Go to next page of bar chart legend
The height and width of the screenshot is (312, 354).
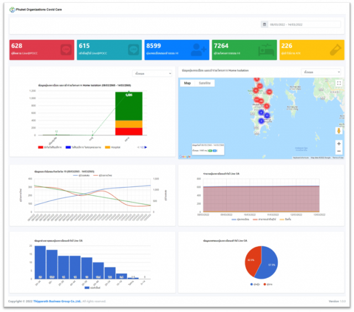pos(146,147)
